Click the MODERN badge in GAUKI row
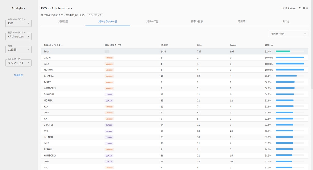Screen dimensions: 313x170 [109, 58]
